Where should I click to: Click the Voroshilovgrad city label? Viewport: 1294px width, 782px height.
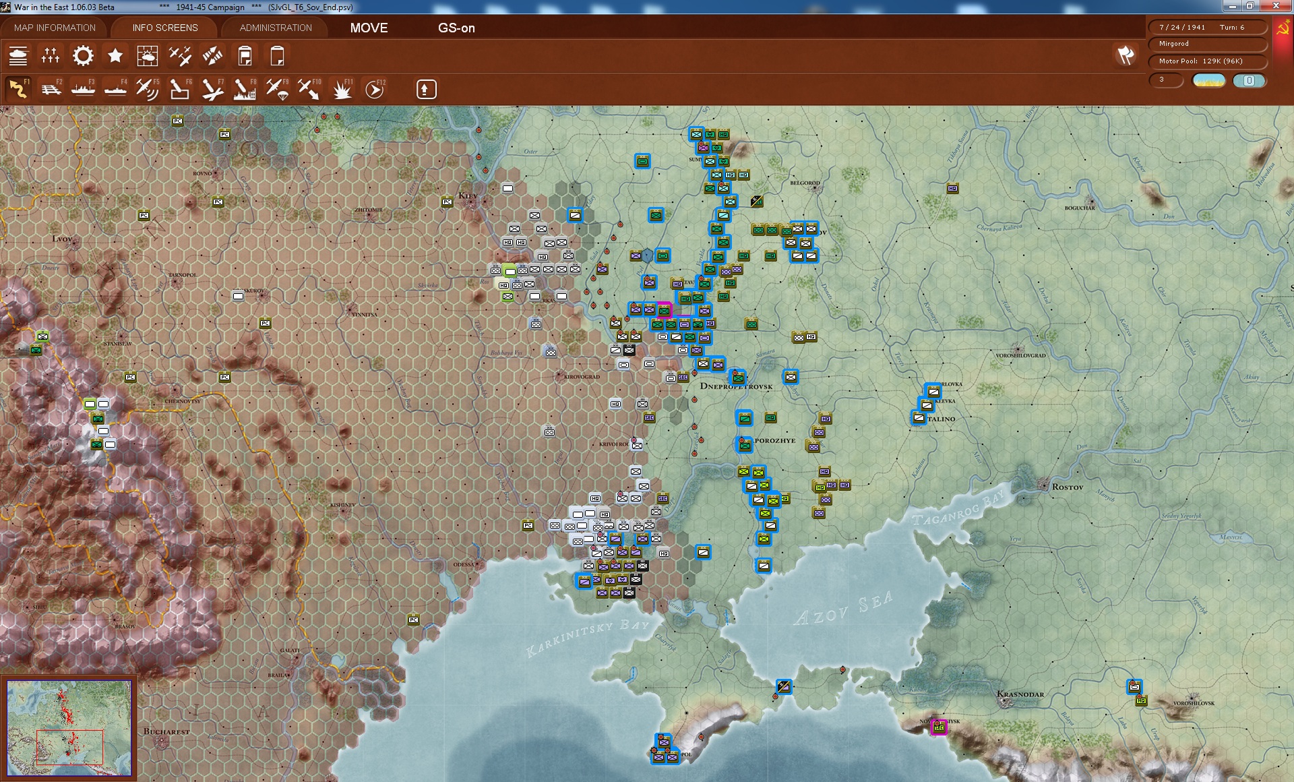point(1020,355)
